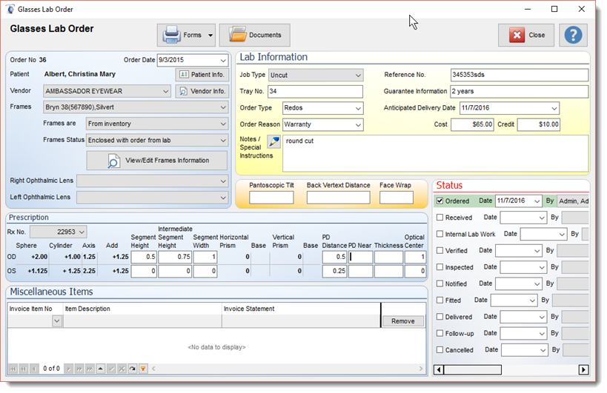Go to first record in Miscellaneous Items

pos(13,369)
